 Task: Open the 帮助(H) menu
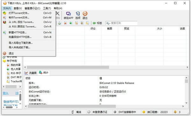coord(58,8)
